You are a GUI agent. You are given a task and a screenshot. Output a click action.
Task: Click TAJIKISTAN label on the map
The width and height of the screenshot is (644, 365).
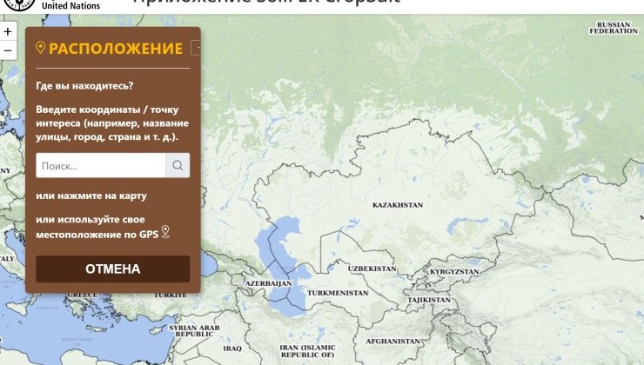pos(429,300)
